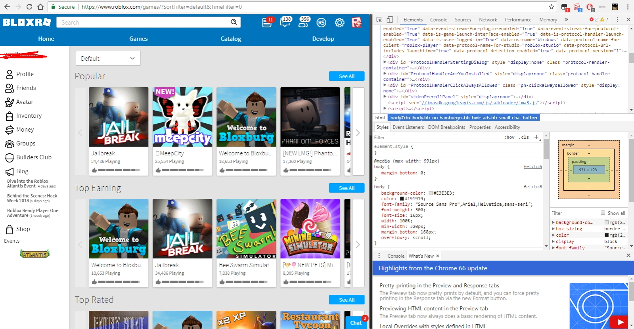Expand the ProtocolHandlerClickAlwaysAllowed div node
This screenshot has height=329, width=634.
pos(385,85)
